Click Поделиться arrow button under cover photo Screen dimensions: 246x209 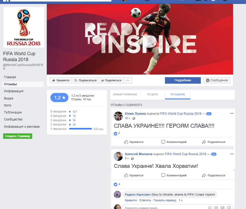pos(111,80)
